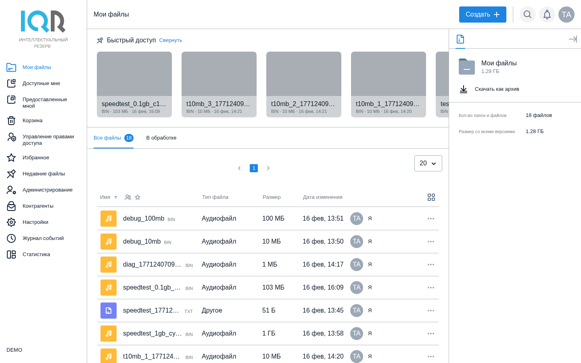Open more options for speedtest TXT file
This screenshot has height=363, width=581.
(431, 311)
